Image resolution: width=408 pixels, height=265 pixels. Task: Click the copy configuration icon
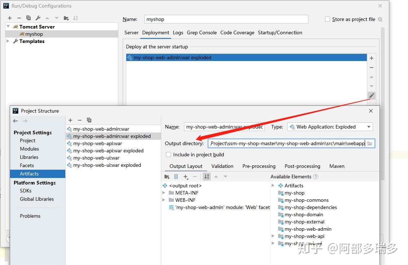[28, 18]
